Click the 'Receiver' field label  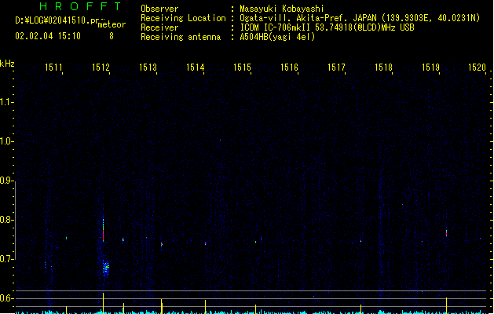[159, 27]
